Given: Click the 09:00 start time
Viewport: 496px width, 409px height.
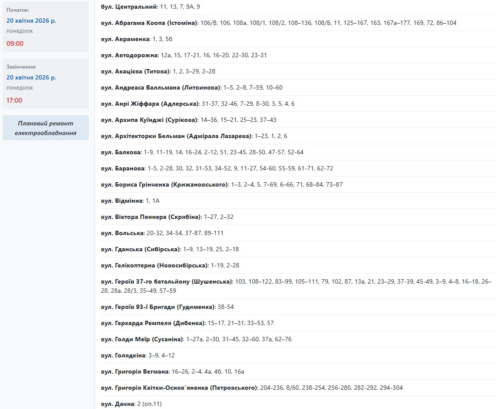Looking at the screenshot, I should point(15,44).
